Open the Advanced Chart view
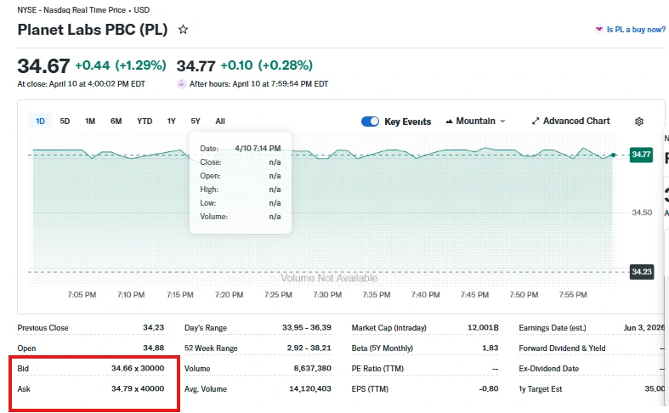 point(571,122)
